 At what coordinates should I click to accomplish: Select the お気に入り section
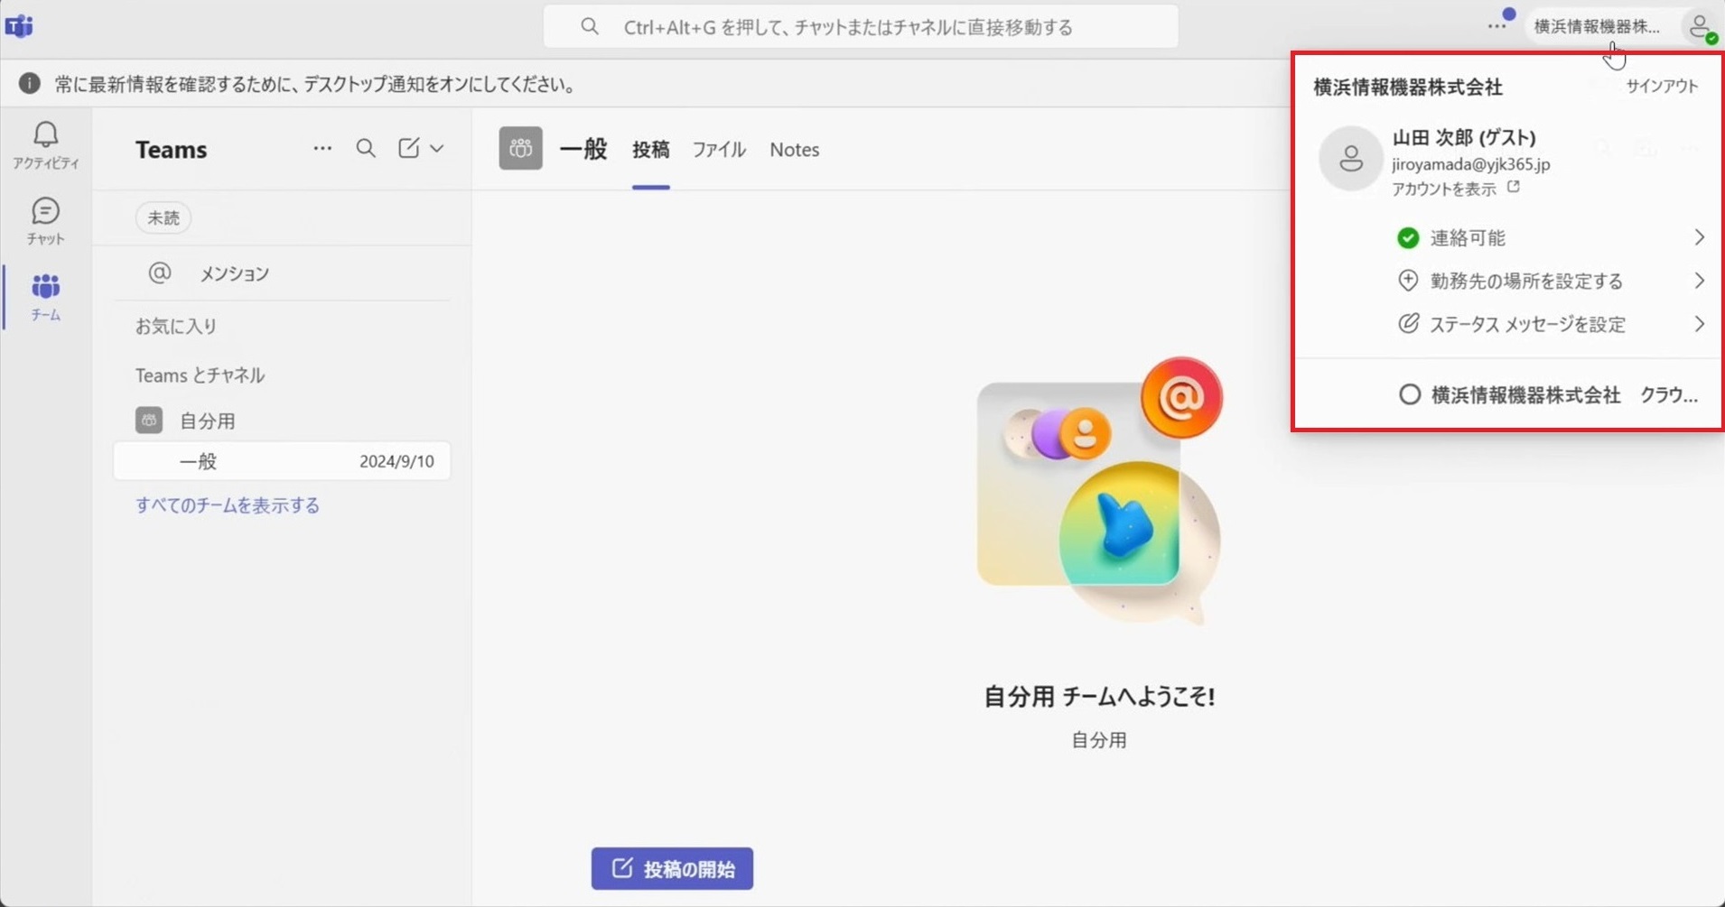tap(176, 326)
